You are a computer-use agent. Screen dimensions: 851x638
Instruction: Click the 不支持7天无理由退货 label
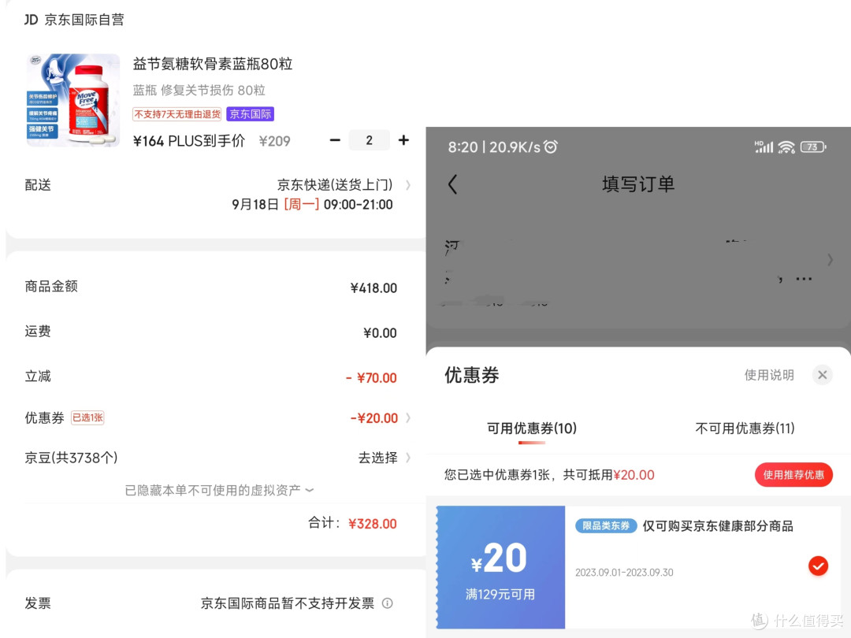[177, 114]
